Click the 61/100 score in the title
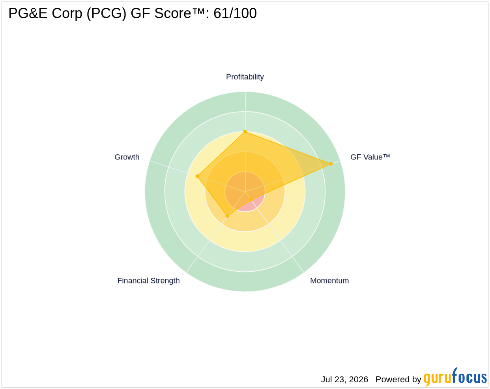Image resolution: width=490 pixels, height=389 pixels. pos(235,13)
